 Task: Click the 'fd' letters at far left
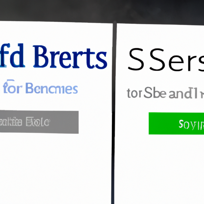(12, 55)
